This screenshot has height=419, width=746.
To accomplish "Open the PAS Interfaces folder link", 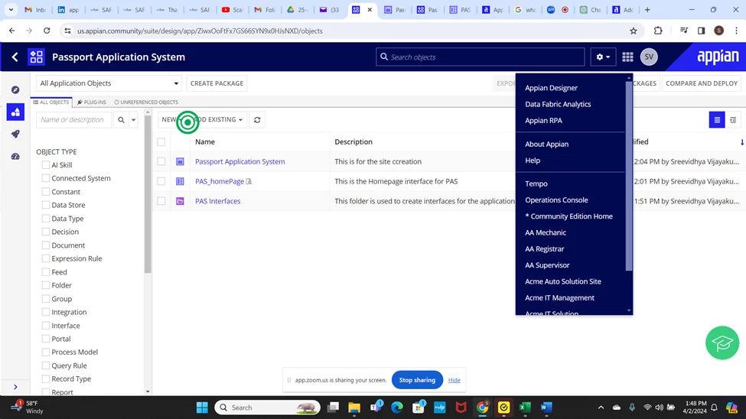I will [217, 201].
